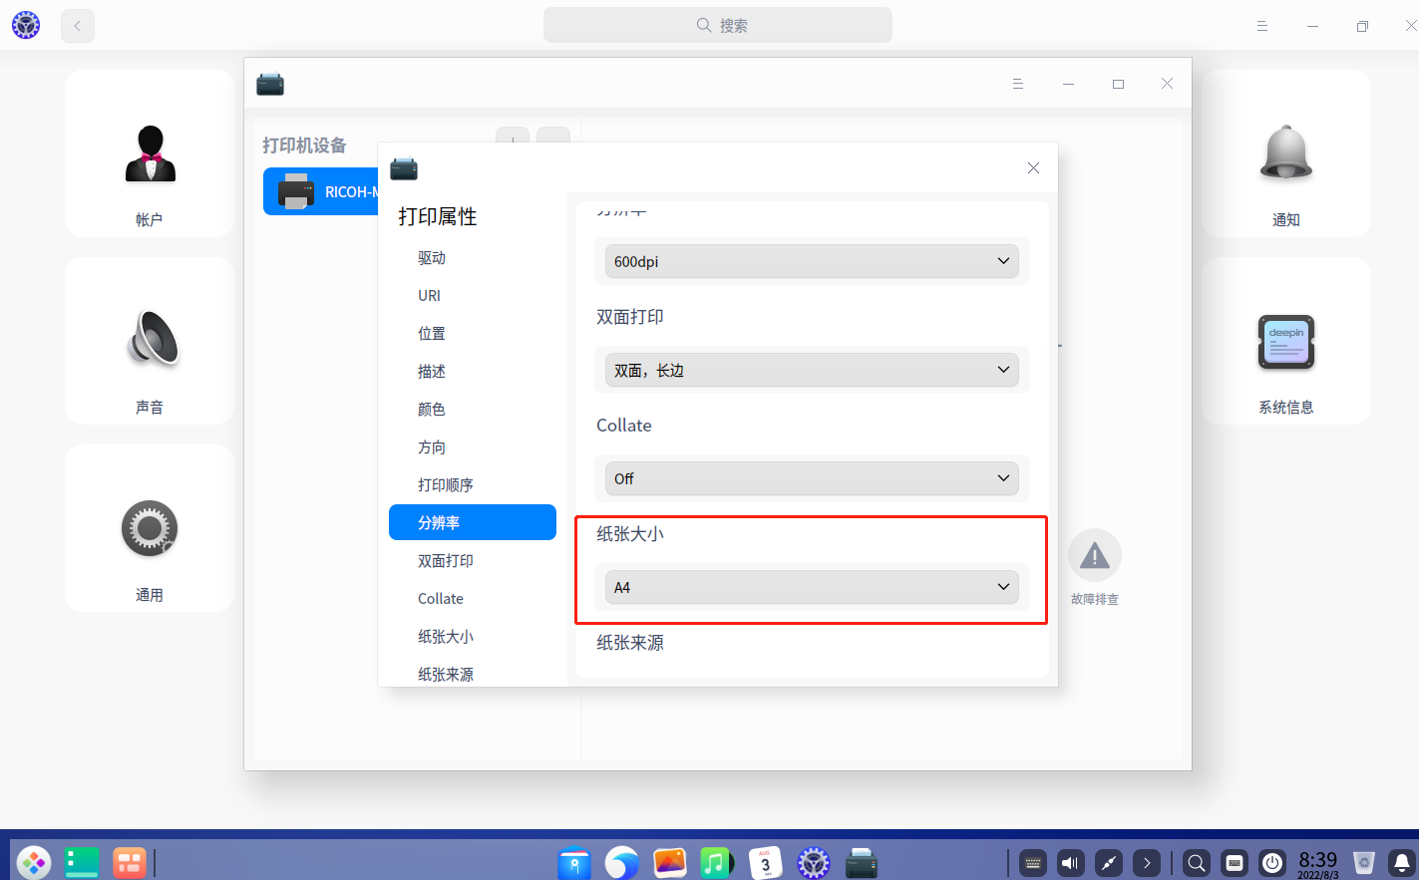Open the printer manager icon in the dock
This screenshot has width=1419, height=880.
click(861, 862)
